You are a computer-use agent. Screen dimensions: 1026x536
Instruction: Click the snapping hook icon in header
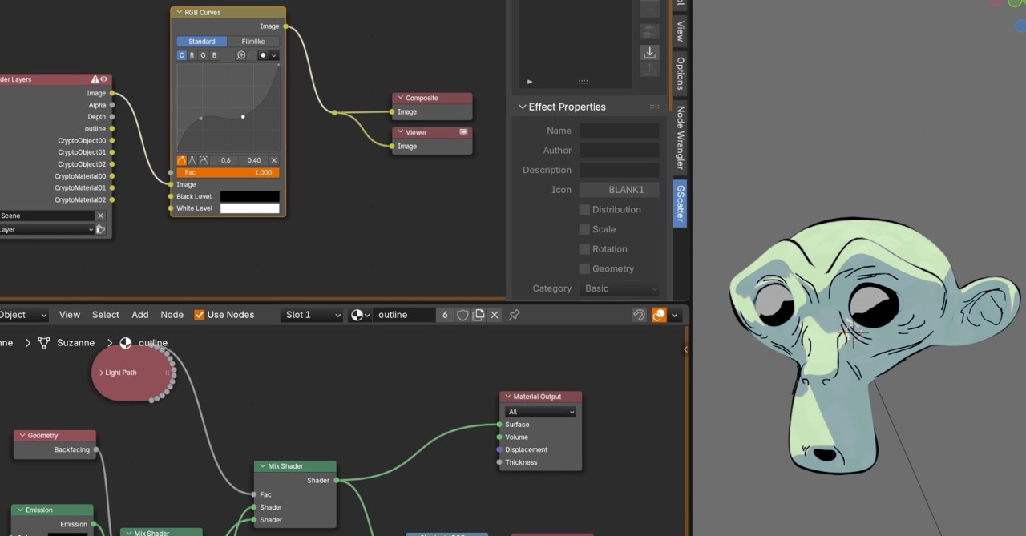(639, 315)
